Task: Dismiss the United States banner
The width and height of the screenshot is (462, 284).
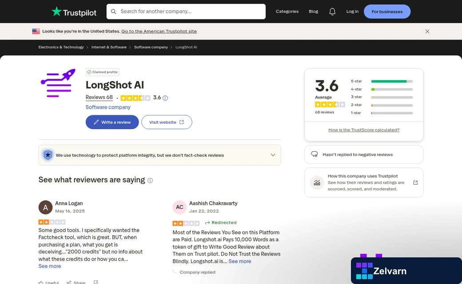Action: tap(427, 31)
